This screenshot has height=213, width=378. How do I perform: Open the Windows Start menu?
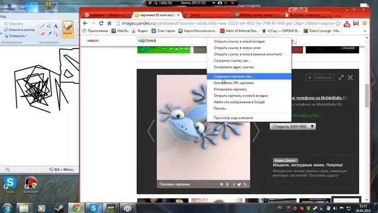pyautogui.click(x=7, y=208)
